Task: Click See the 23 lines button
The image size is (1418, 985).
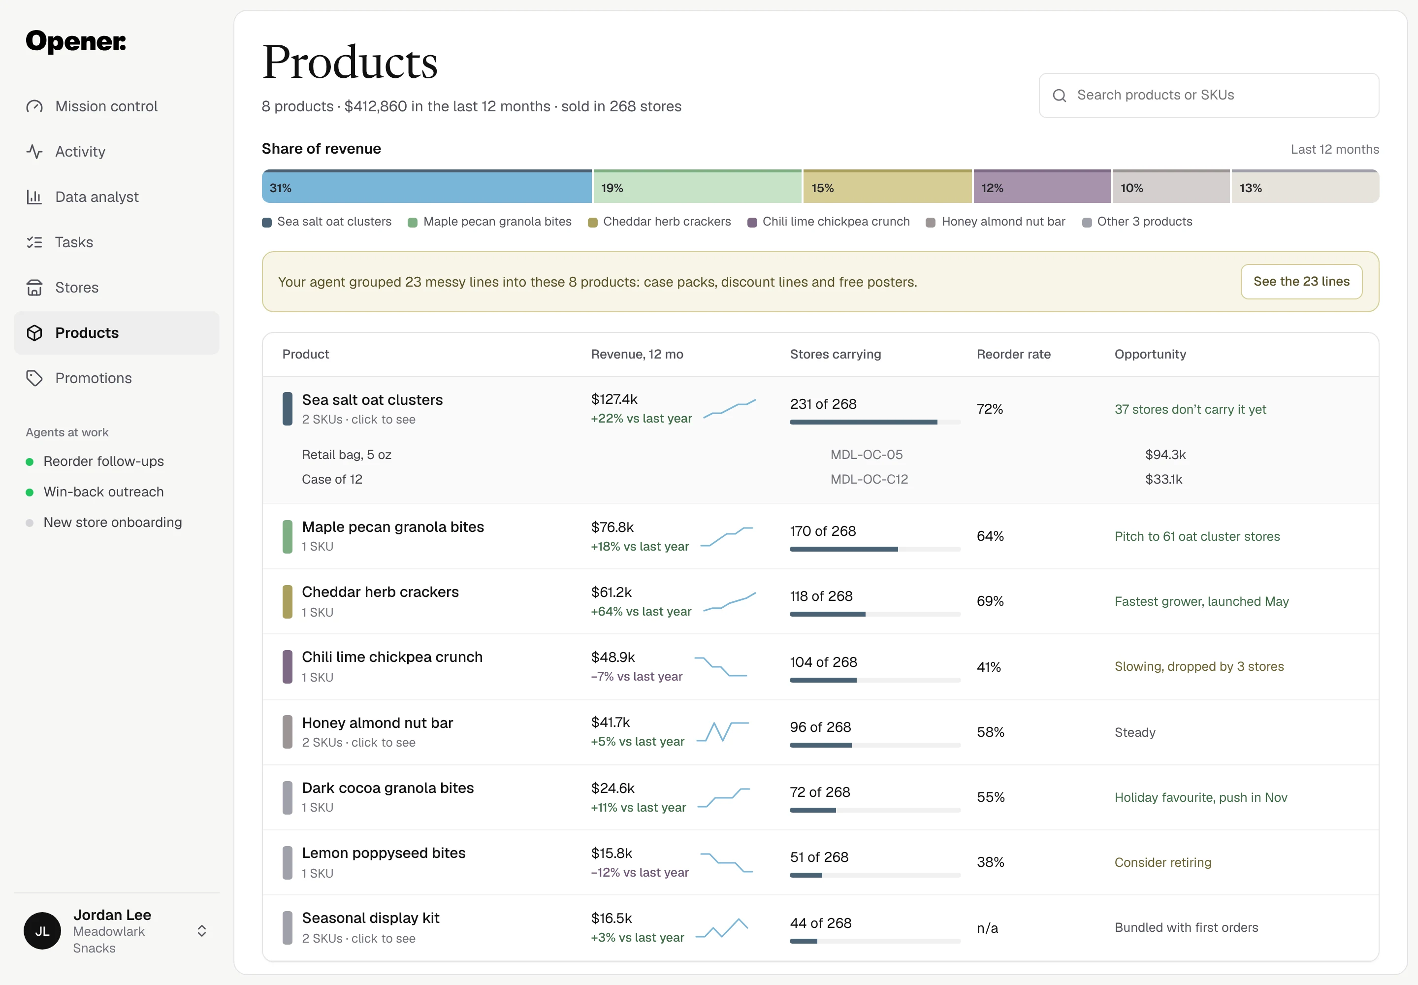Action: click(1301, 282)
